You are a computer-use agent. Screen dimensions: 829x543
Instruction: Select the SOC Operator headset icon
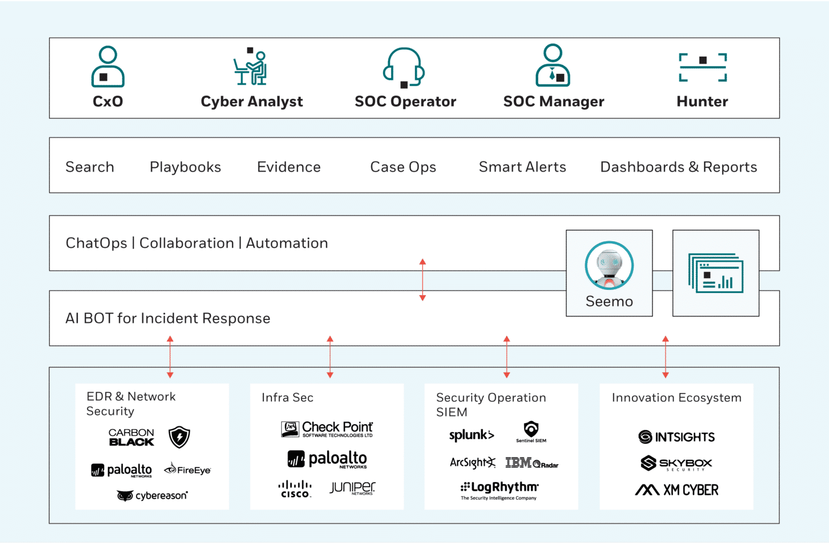click(405, 67)
